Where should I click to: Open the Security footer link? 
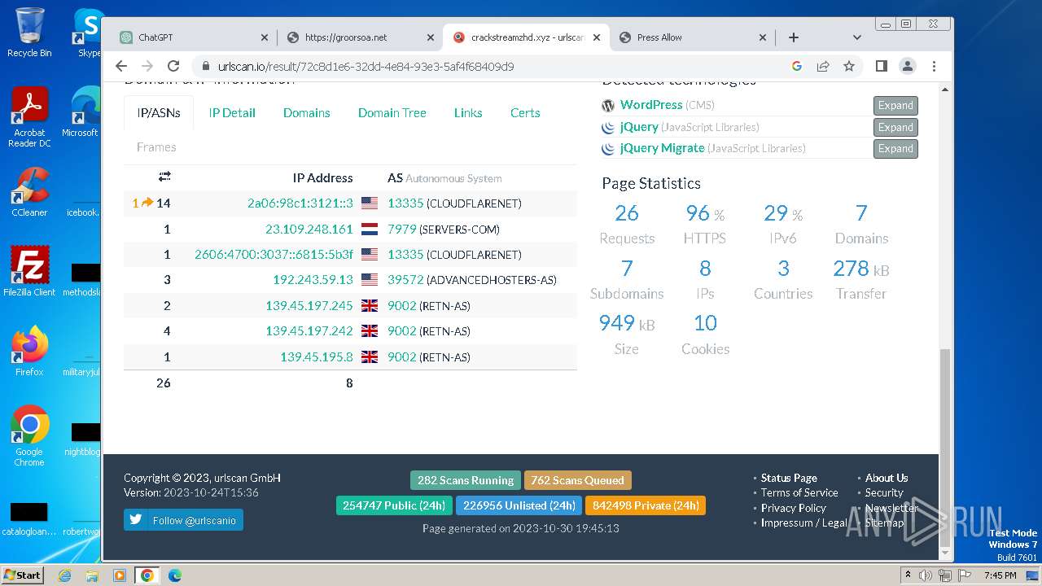click(884, 492)
